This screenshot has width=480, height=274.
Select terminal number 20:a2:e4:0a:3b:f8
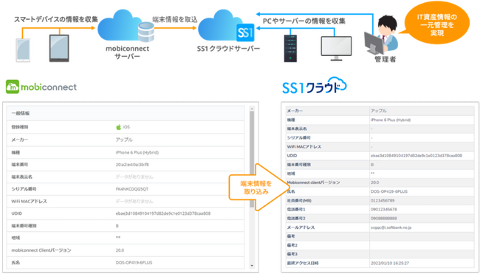[x=132, y=165]
